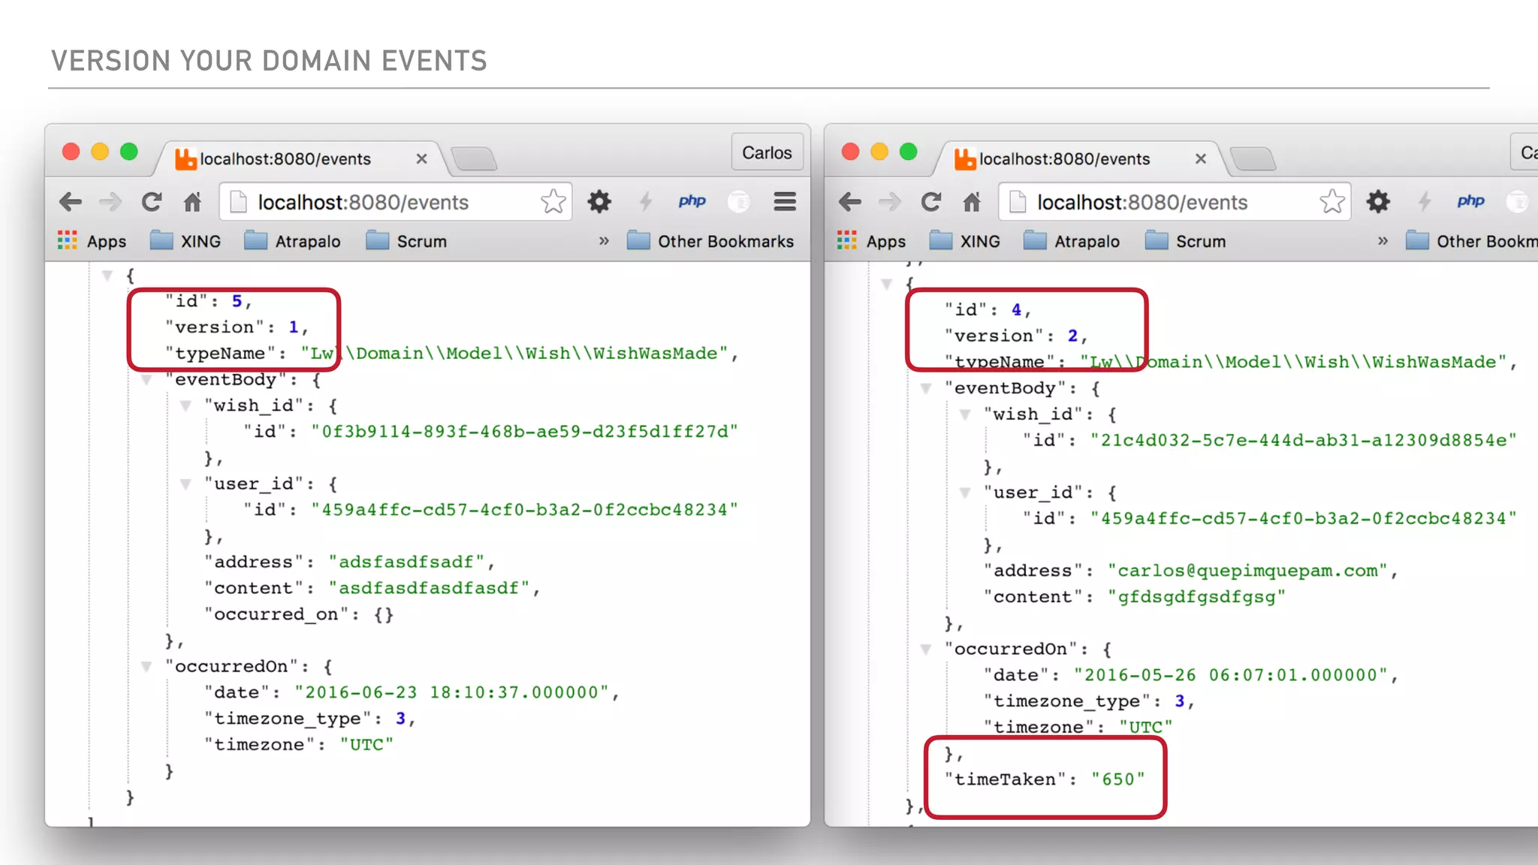
Task: Open a new tab in right browser window
Action: [1253, 159]
